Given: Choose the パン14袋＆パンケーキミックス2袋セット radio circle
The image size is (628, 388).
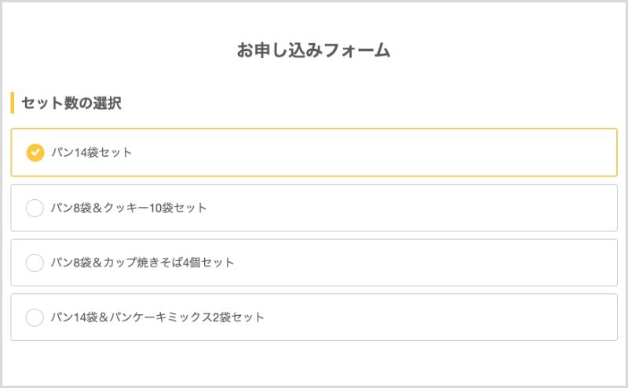Looking at the screenshot, I should [35, 317].
